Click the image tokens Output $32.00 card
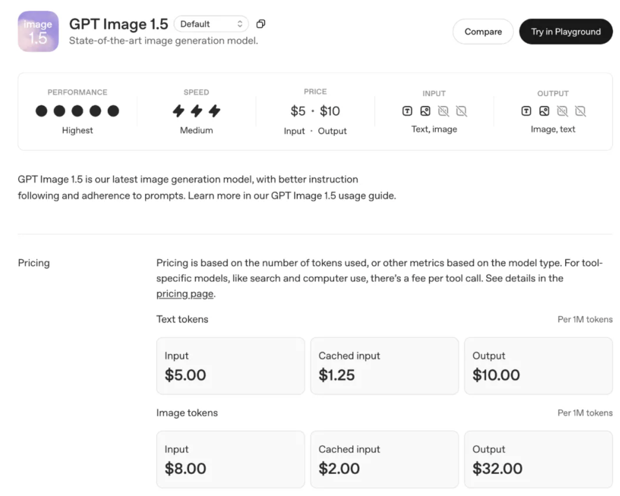The width and height of the screenshot is (620, 496). pos(538,459)
